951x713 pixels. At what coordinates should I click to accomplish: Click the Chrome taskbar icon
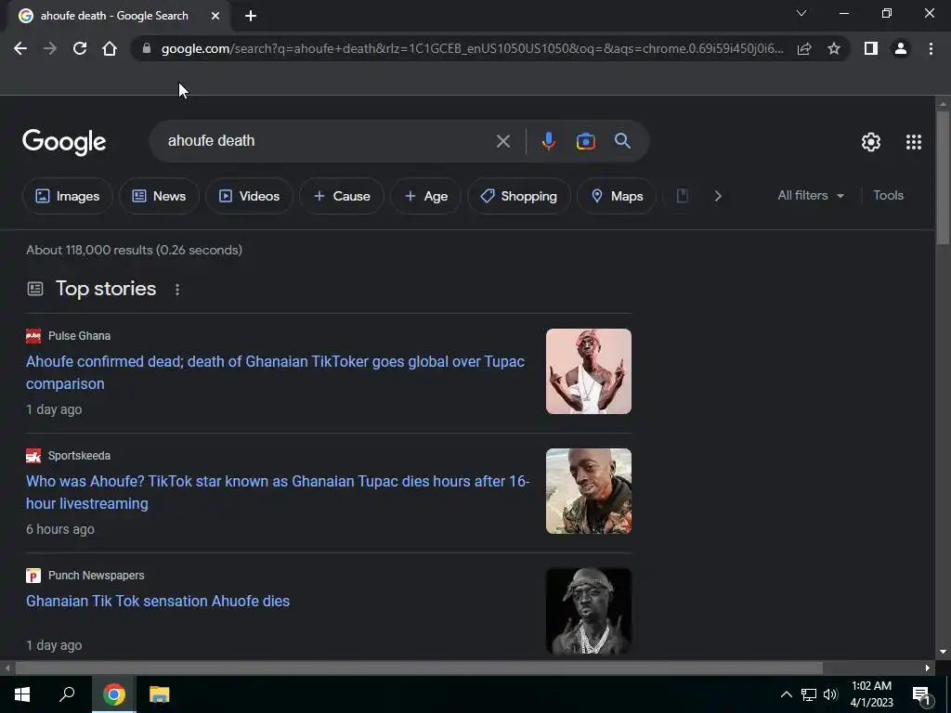click(x=113, y=694)
